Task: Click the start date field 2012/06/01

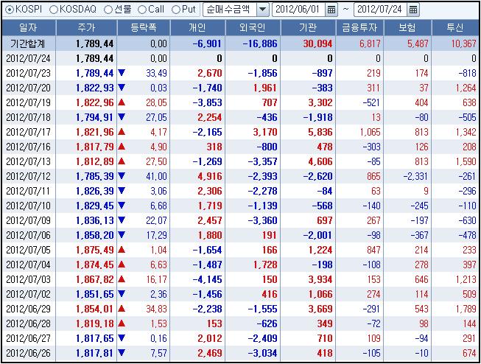Action: click(298, 10)
